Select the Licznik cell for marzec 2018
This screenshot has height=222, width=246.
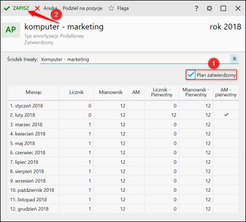pyautogui.click(x=77, y=125)
